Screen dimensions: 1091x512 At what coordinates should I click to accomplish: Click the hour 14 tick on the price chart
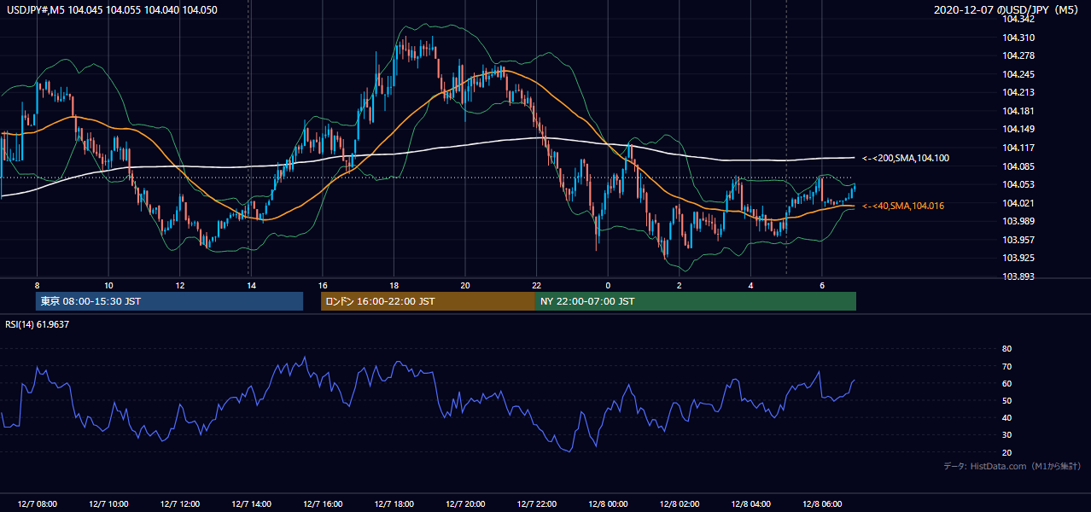(251, 285)
